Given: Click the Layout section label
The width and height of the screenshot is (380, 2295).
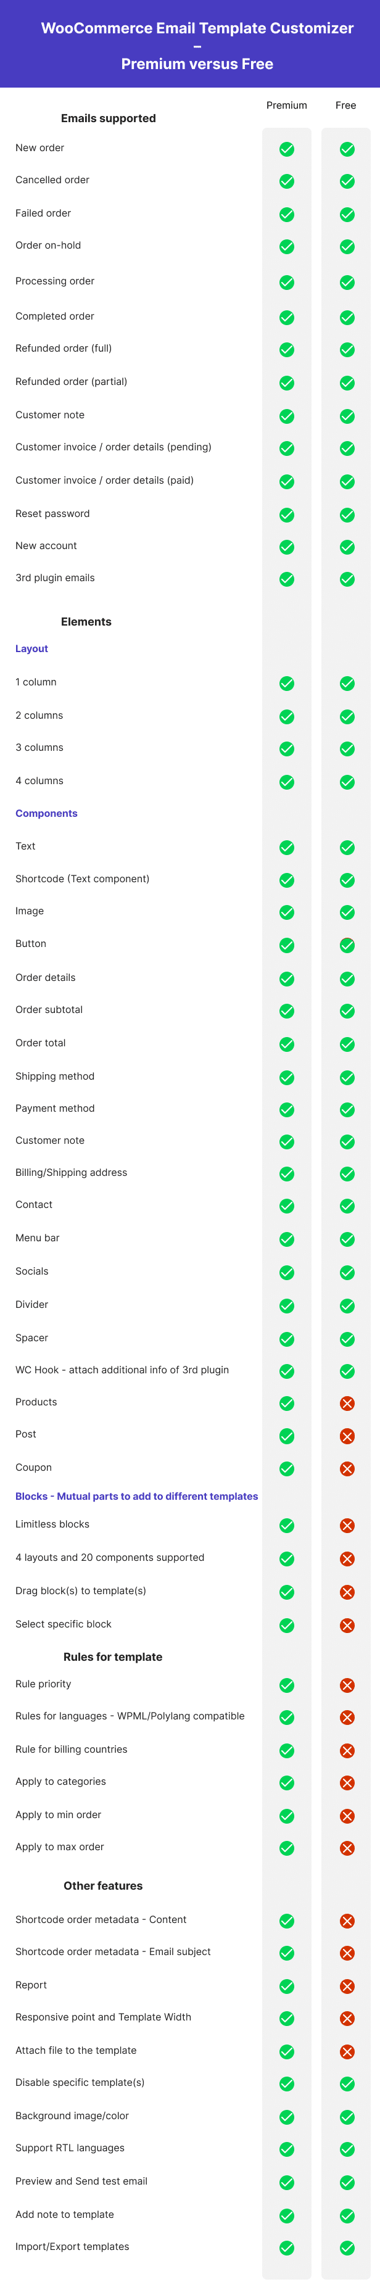Looking at the screenshot, I should pyautogui.click(x=31, y=648).
